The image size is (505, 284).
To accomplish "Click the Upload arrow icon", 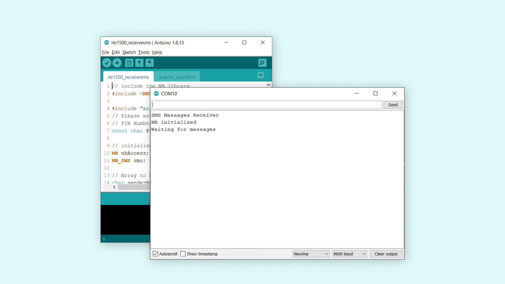I will point(117,63).
